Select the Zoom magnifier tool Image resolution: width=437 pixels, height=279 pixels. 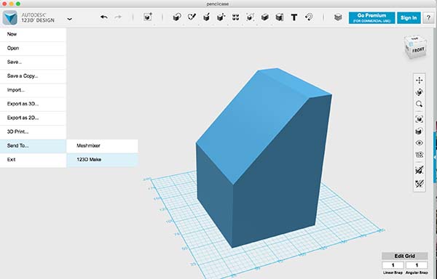420,104
